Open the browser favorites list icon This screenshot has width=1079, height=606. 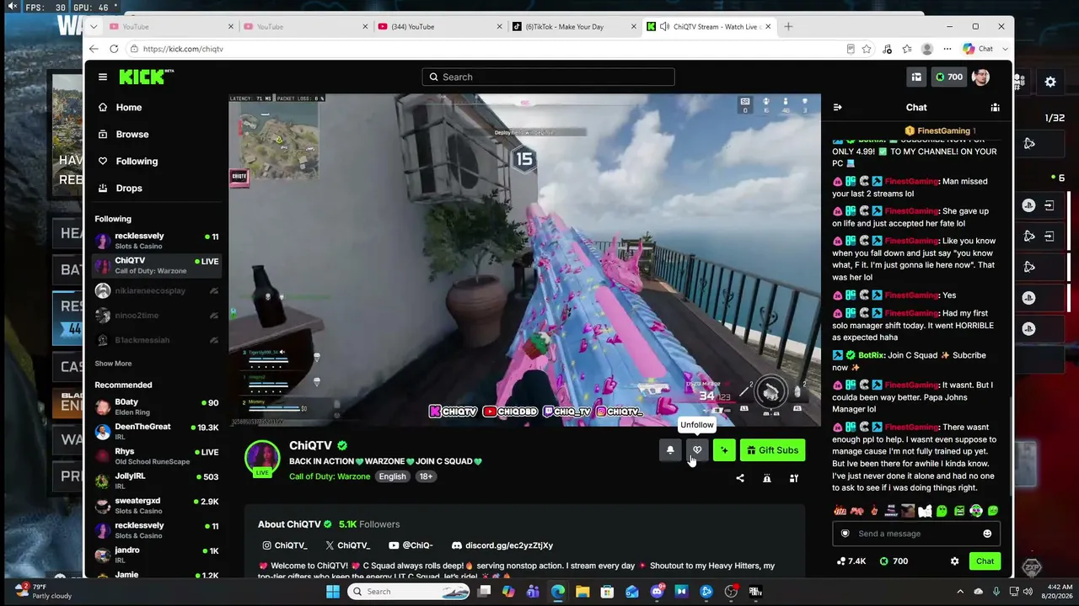907,49
